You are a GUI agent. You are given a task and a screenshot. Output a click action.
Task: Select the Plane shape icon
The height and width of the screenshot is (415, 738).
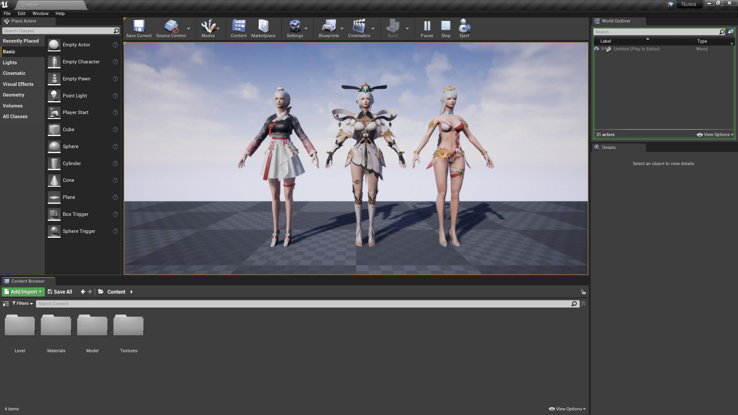[54, 197]
